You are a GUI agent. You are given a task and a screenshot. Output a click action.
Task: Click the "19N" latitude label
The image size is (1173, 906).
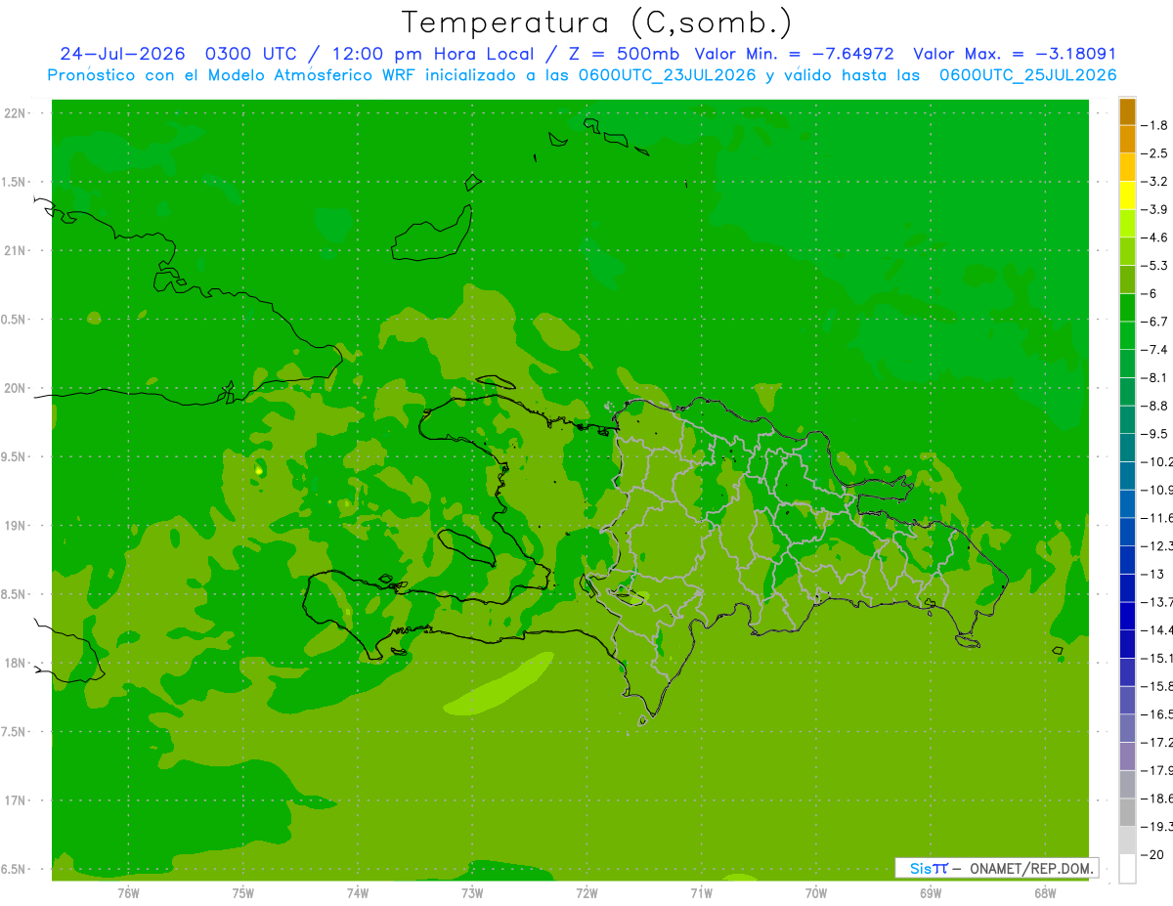(17, 526)
